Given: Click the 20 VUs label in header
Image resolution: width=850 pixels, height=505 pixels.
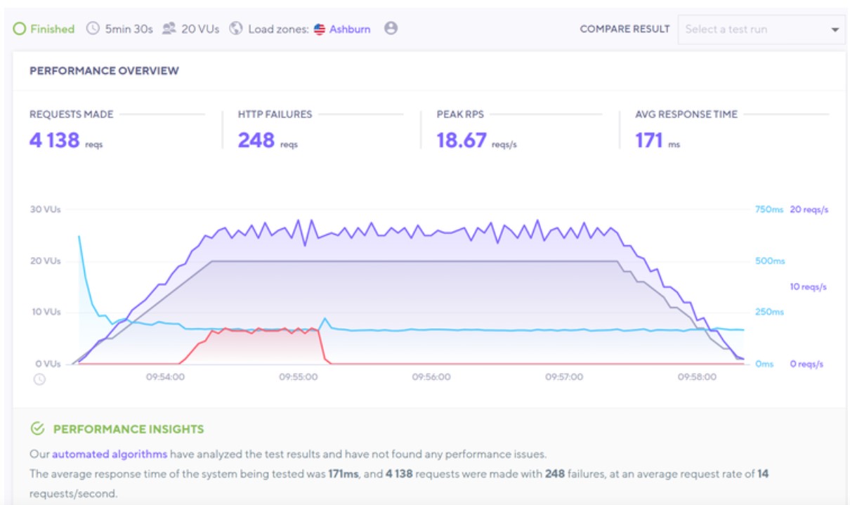Looking at the screenshot, I should pyautogui.click(x=200, y=29).
